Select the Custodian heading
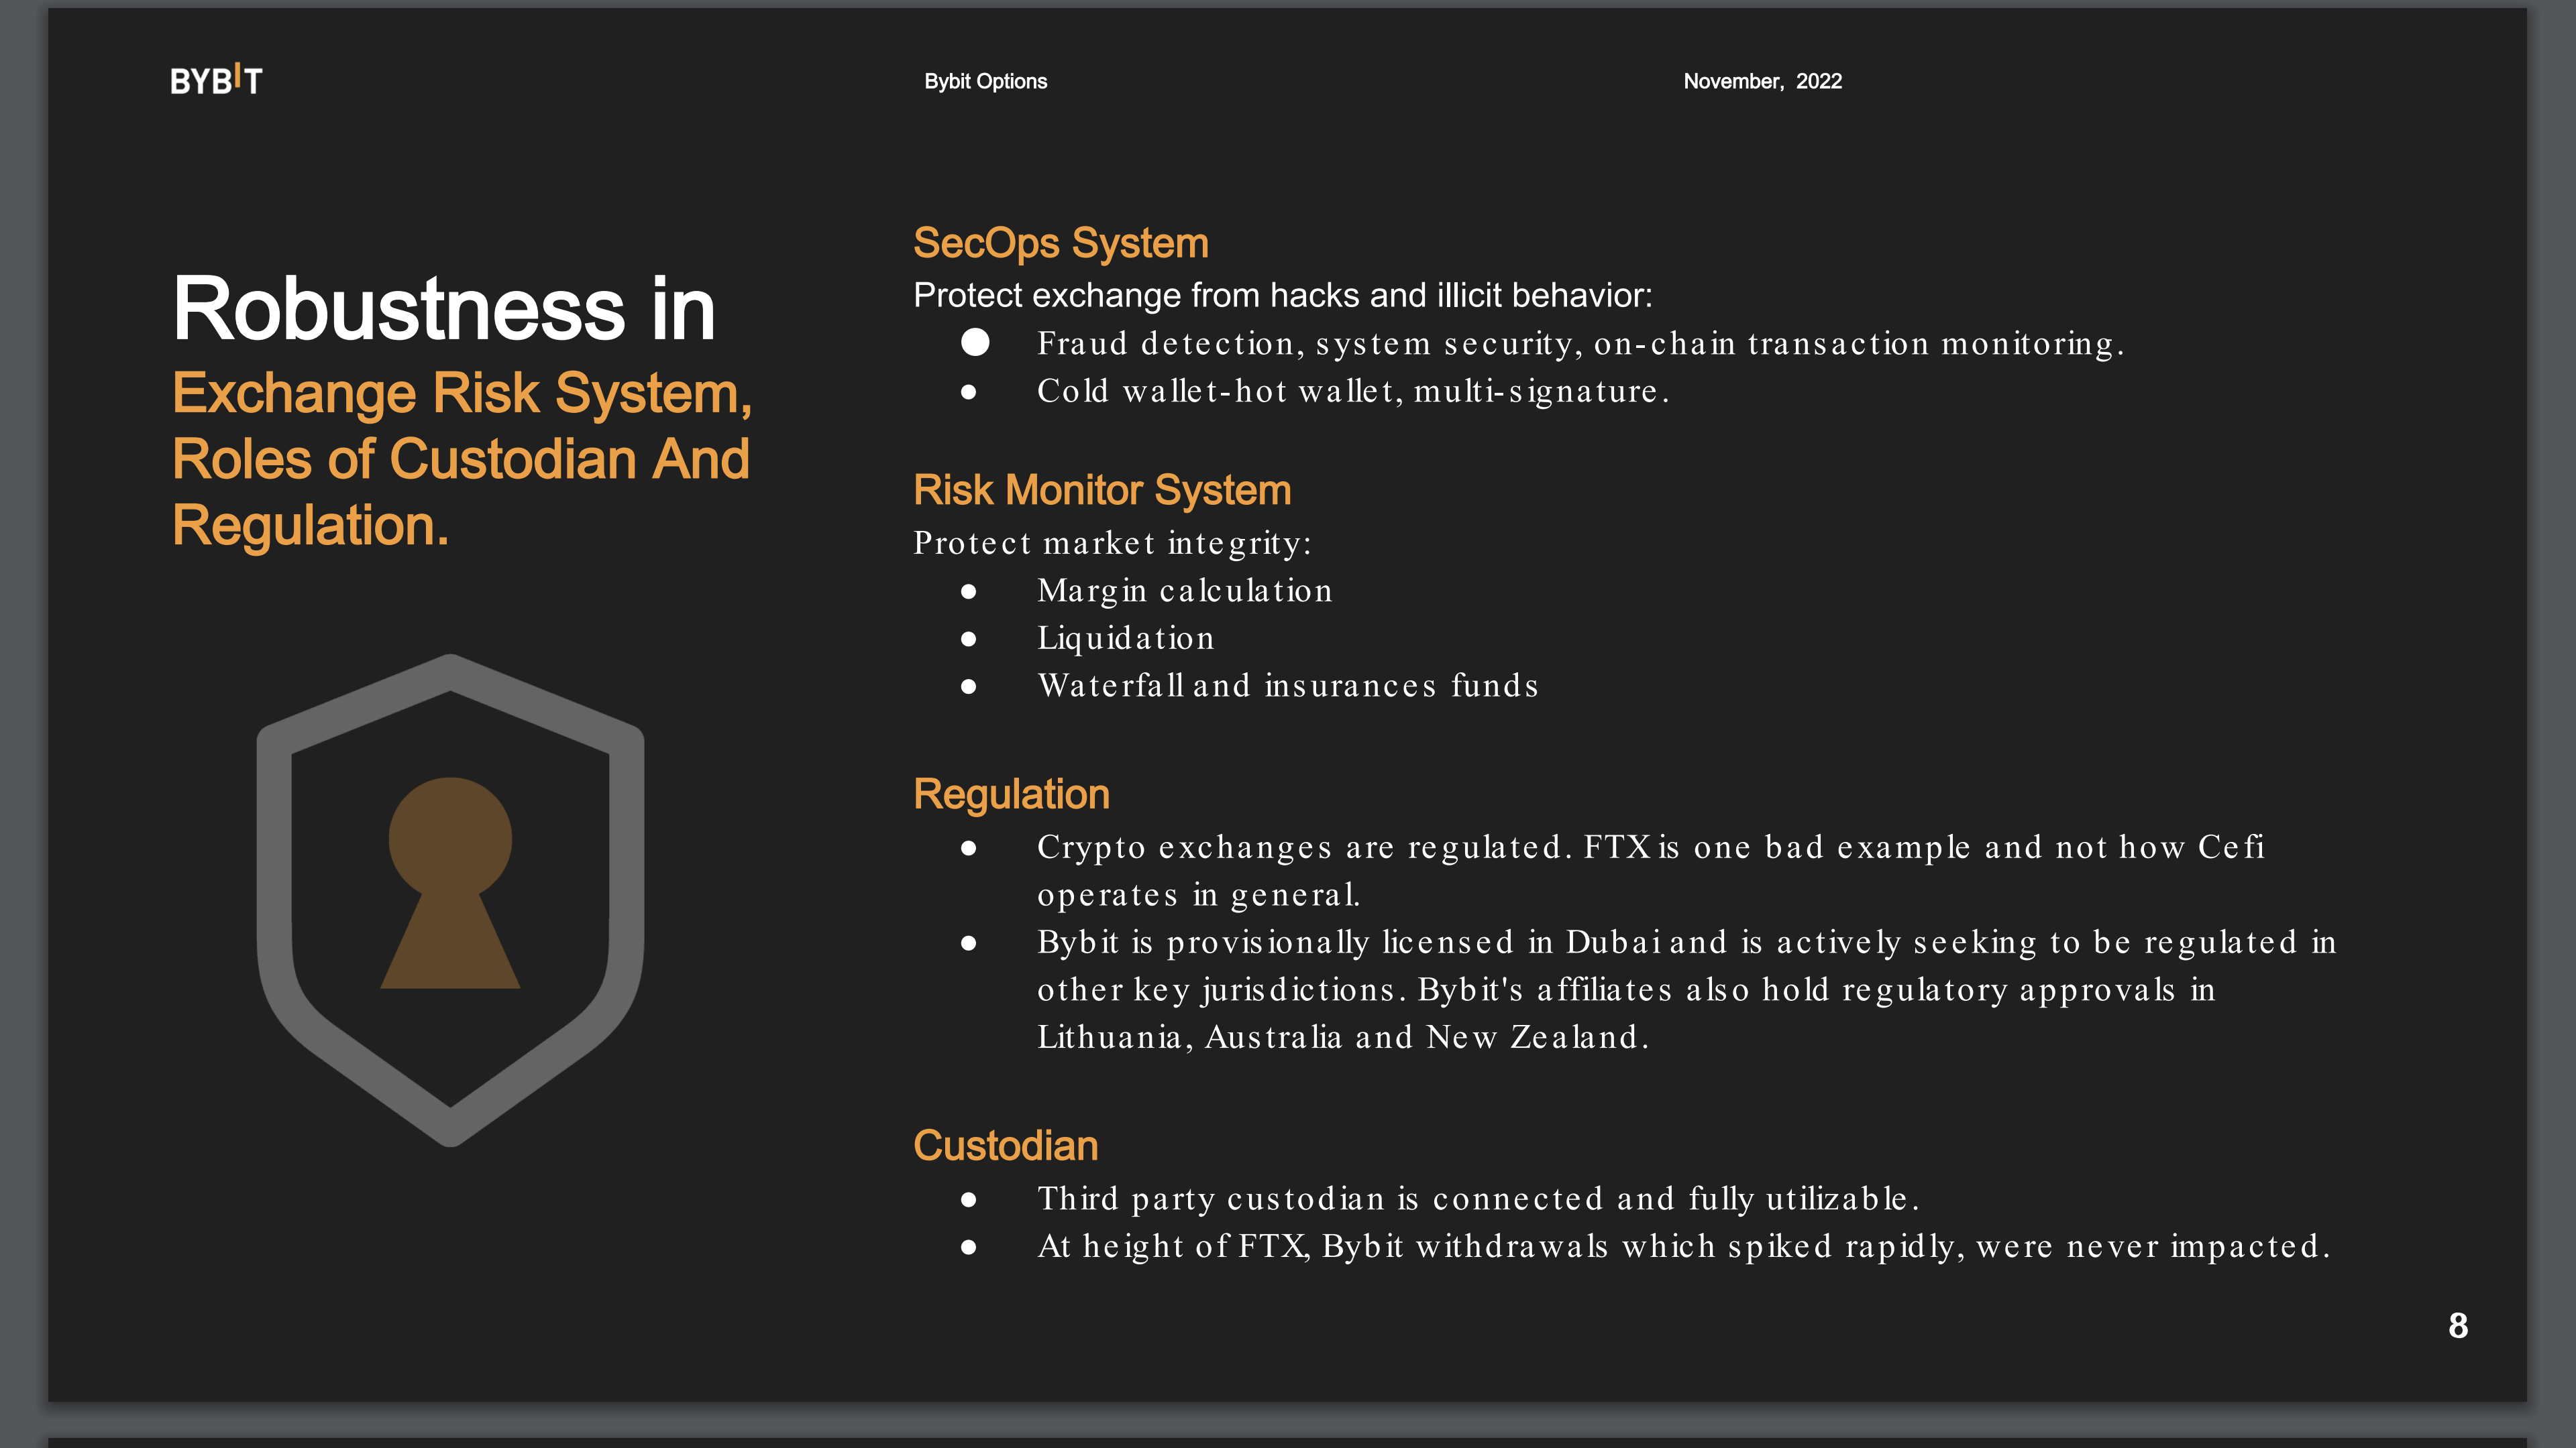The width and height of the screenshot is (2576, 1448). point(1005,1145)
